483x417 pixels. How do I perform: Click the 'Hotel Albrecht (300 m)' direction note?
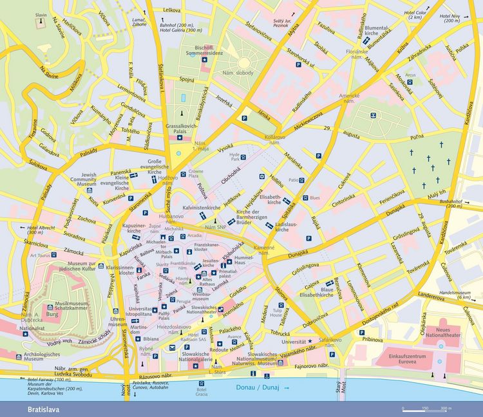pos(41,230)
